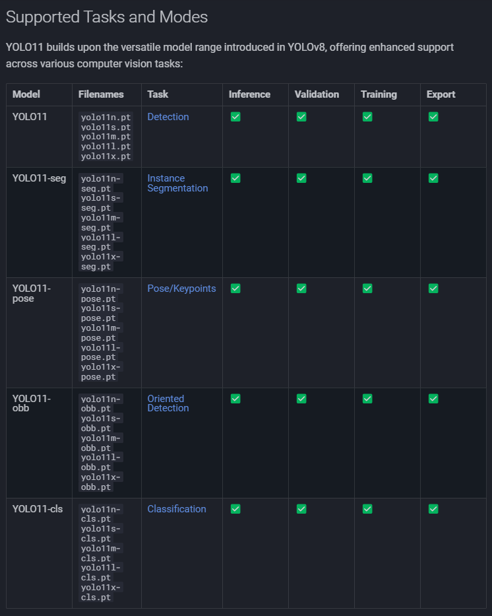
Task: Click the YOLO11-obb Training checkmark
Action: coord(367,399)
